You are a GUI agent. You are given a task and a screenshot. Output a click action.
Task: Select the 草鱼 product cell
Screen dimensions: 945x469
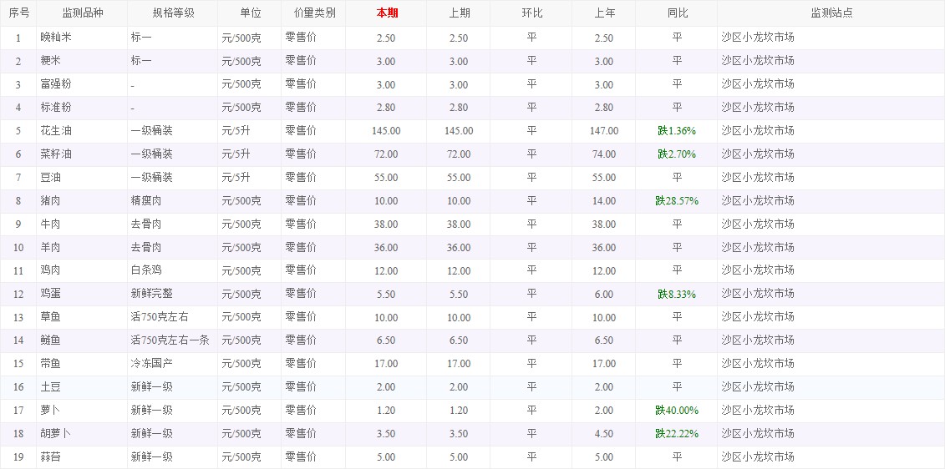point(82,317)
